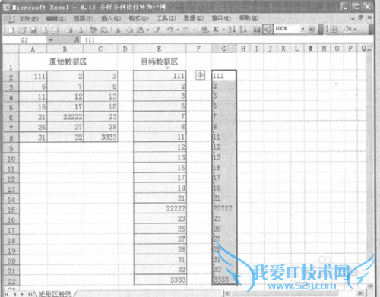The image size is (380, 297).
Task: Save the workbook with the Save icon
Action: [x=33, y=30]
